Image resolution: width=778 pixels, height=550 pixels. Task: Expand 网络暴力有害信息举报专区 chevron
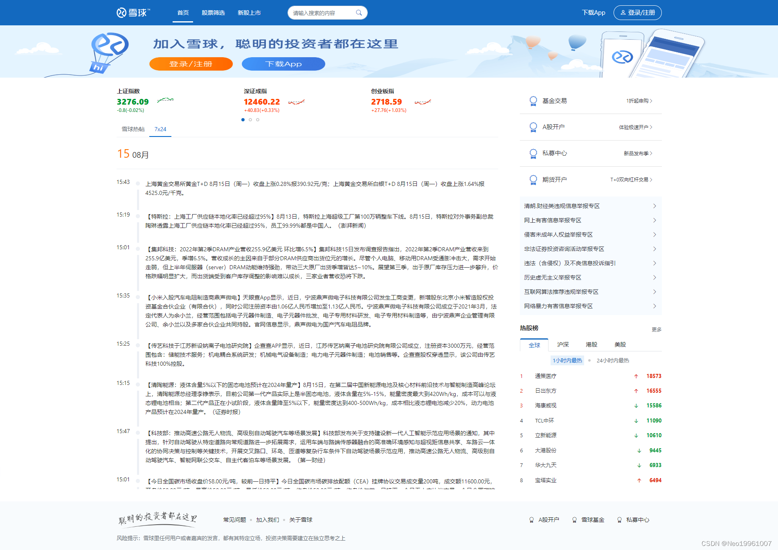654,306
